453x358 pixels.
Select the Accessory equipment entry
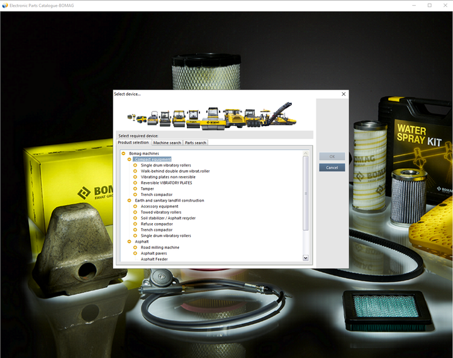pyautogui.click(x=159, y=206)
